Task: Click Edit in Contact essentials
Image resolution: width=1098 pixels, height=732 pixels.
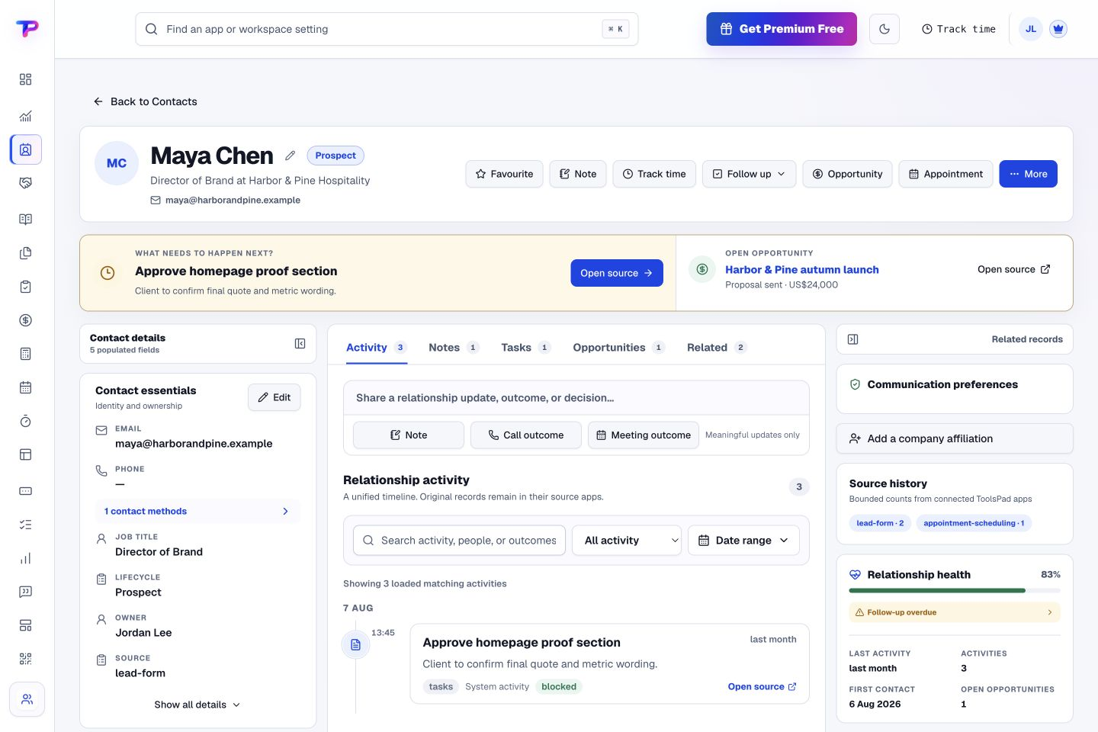Action: [274, 397]
